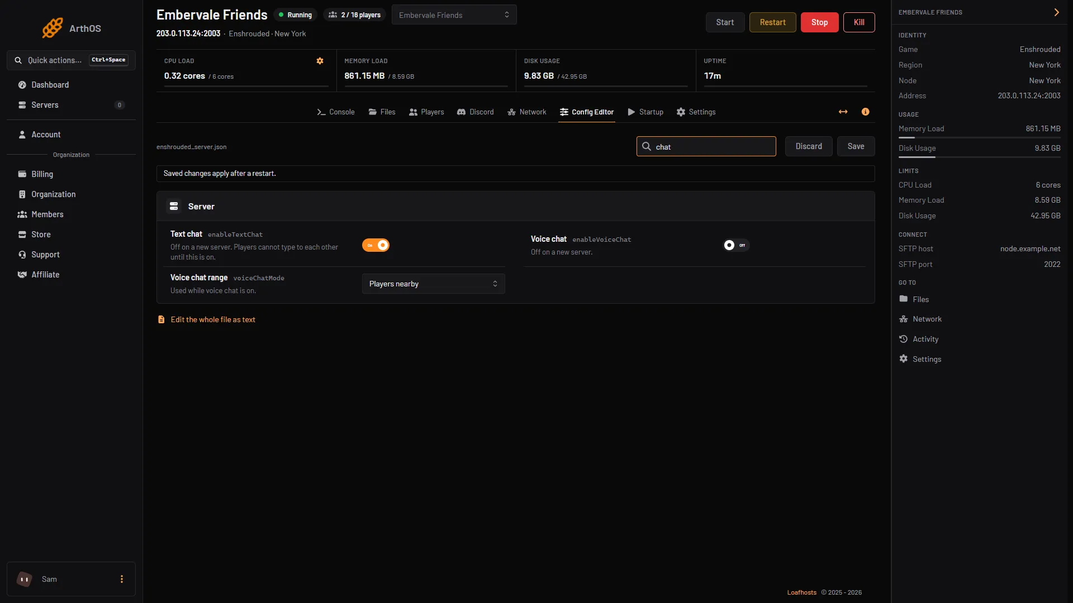
Task: Open Sam's user options three-dot menu
Action: [121, 579]
